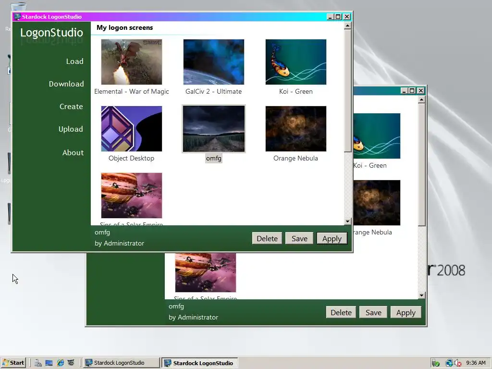Select the GalCiv 2 - Ultimate thumbnail

pyautogui.click(x=214, y=62)
